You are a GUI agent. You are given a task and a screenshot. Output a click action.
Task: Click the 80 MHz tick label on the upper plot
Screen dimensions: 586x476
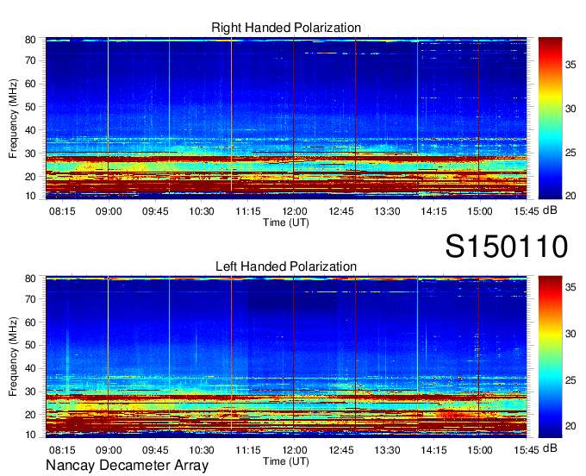click(30, 40)
